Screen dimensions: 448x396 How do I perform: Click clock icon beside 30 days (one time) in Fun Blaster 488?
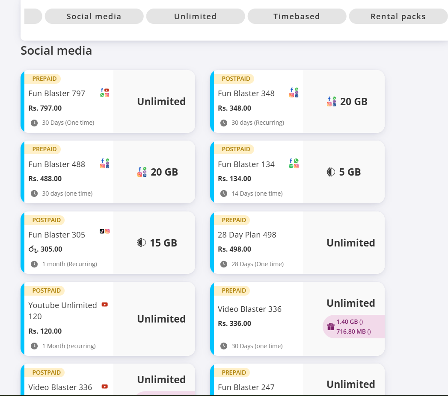(x=34, y=194)
